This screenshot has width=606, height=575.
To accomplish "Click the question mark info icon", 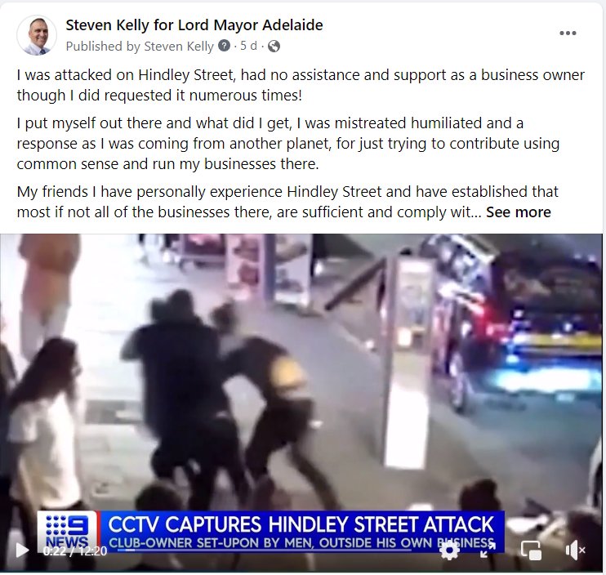I will pyautogui.click(x=224, y=46).
